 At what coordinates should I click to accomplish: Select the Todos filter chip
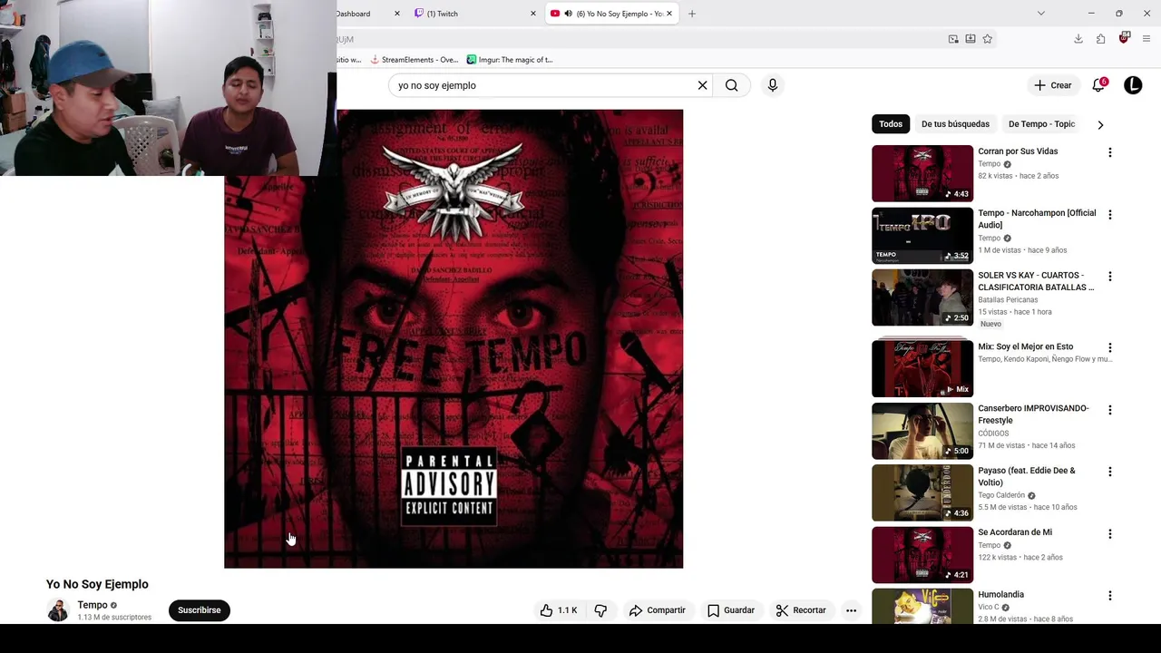pyautogui.click(x=891, y=124)
